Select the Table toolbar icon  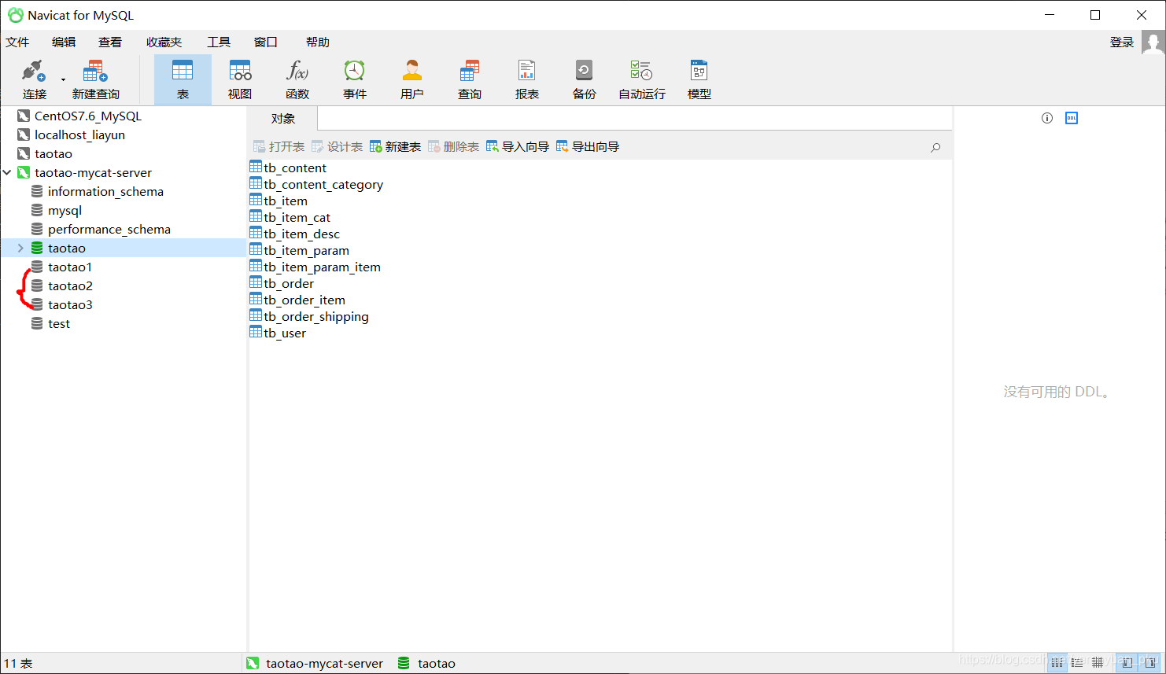coord(183,72)
